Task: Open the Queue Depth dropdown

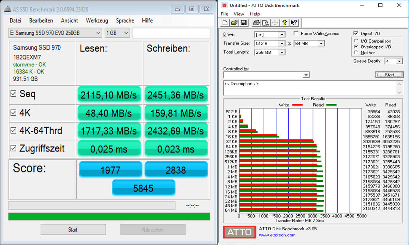Action: click(x=393, y=61)
